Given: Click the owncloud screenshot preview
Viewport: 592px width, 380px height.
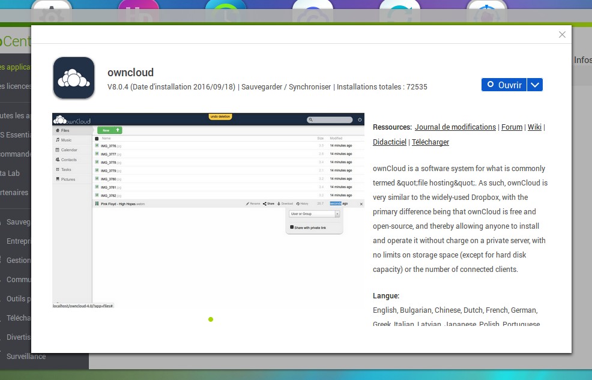Looking at the screenshot, I should [x=208, y=211].
